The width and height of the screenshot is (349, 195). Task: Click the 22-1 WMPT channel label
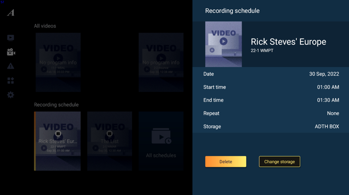coord(262,51)
